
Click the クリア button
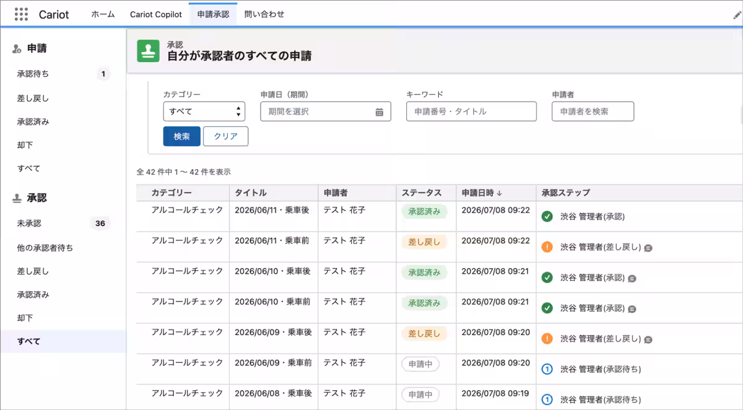coord(226,136)
